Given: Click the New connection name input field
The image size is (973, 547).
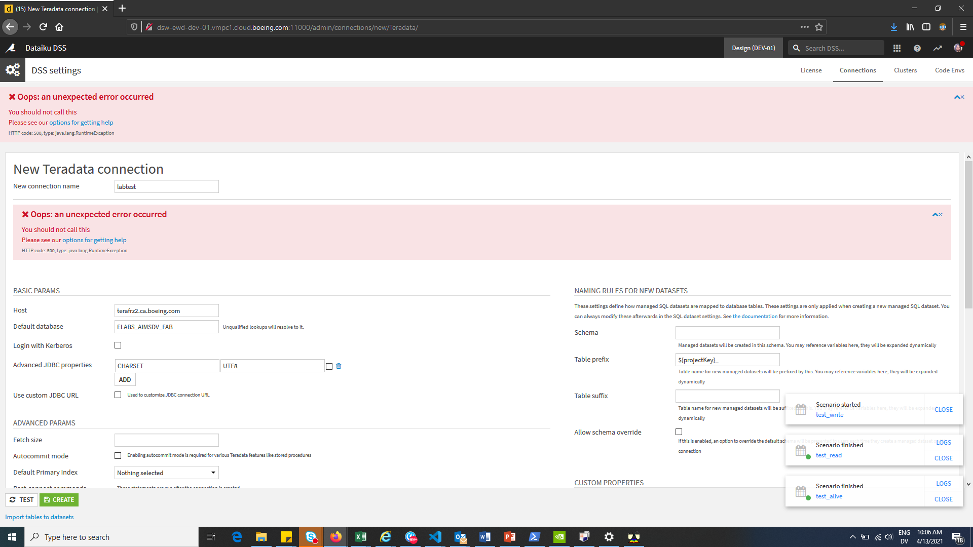Looking at the screenshot, I should pyautogui.click(x=166, y=186).
